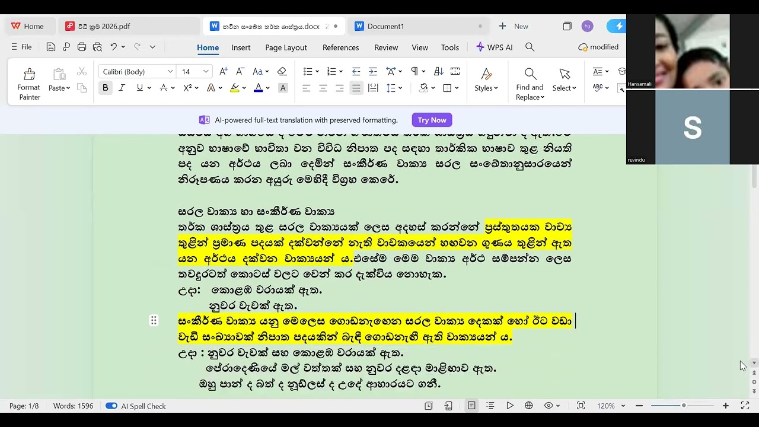
Task: Click the zoom in plus button
Action: click(x=725, y=406)
